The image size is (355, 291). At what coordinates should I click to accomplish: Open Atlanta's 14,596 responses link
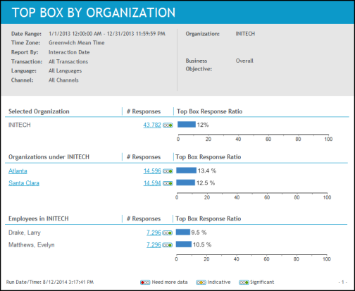click(x=152, y=171)
